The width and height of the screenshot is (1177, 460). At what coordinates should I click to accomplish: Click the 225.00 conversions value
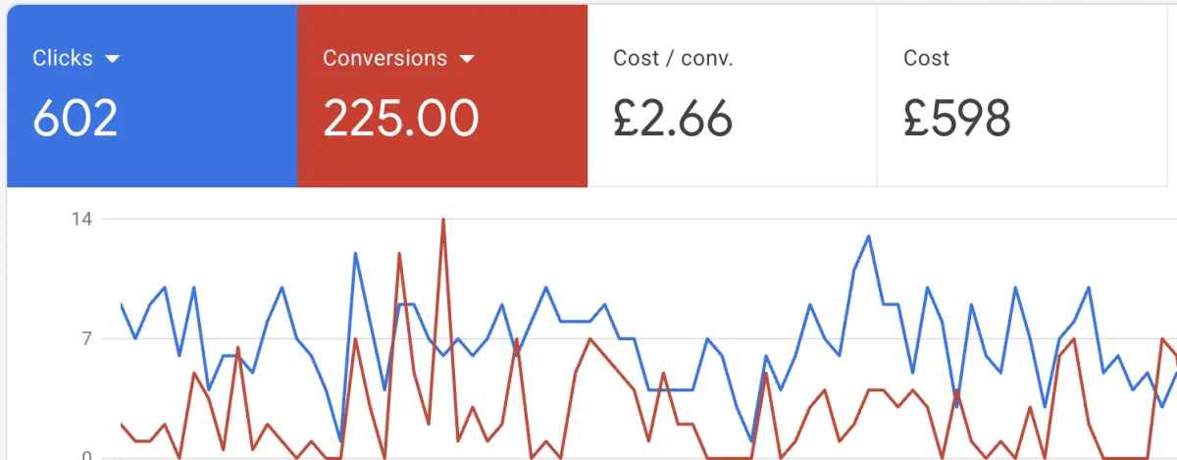pos(401,119)
